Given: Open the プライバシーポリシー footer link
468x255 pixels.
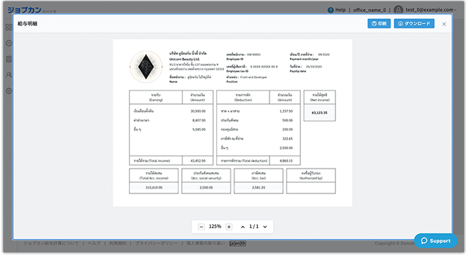Looking at the screenshot, I should [x=156, y=243].
